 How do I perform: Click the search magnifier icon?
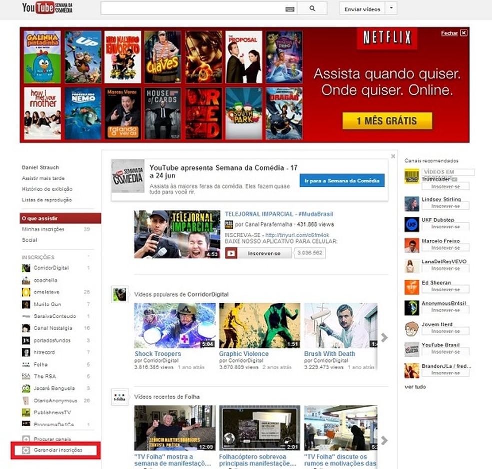(312, 8)
